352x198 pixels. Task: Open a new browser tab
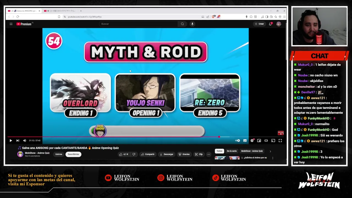tap(81, 11)
